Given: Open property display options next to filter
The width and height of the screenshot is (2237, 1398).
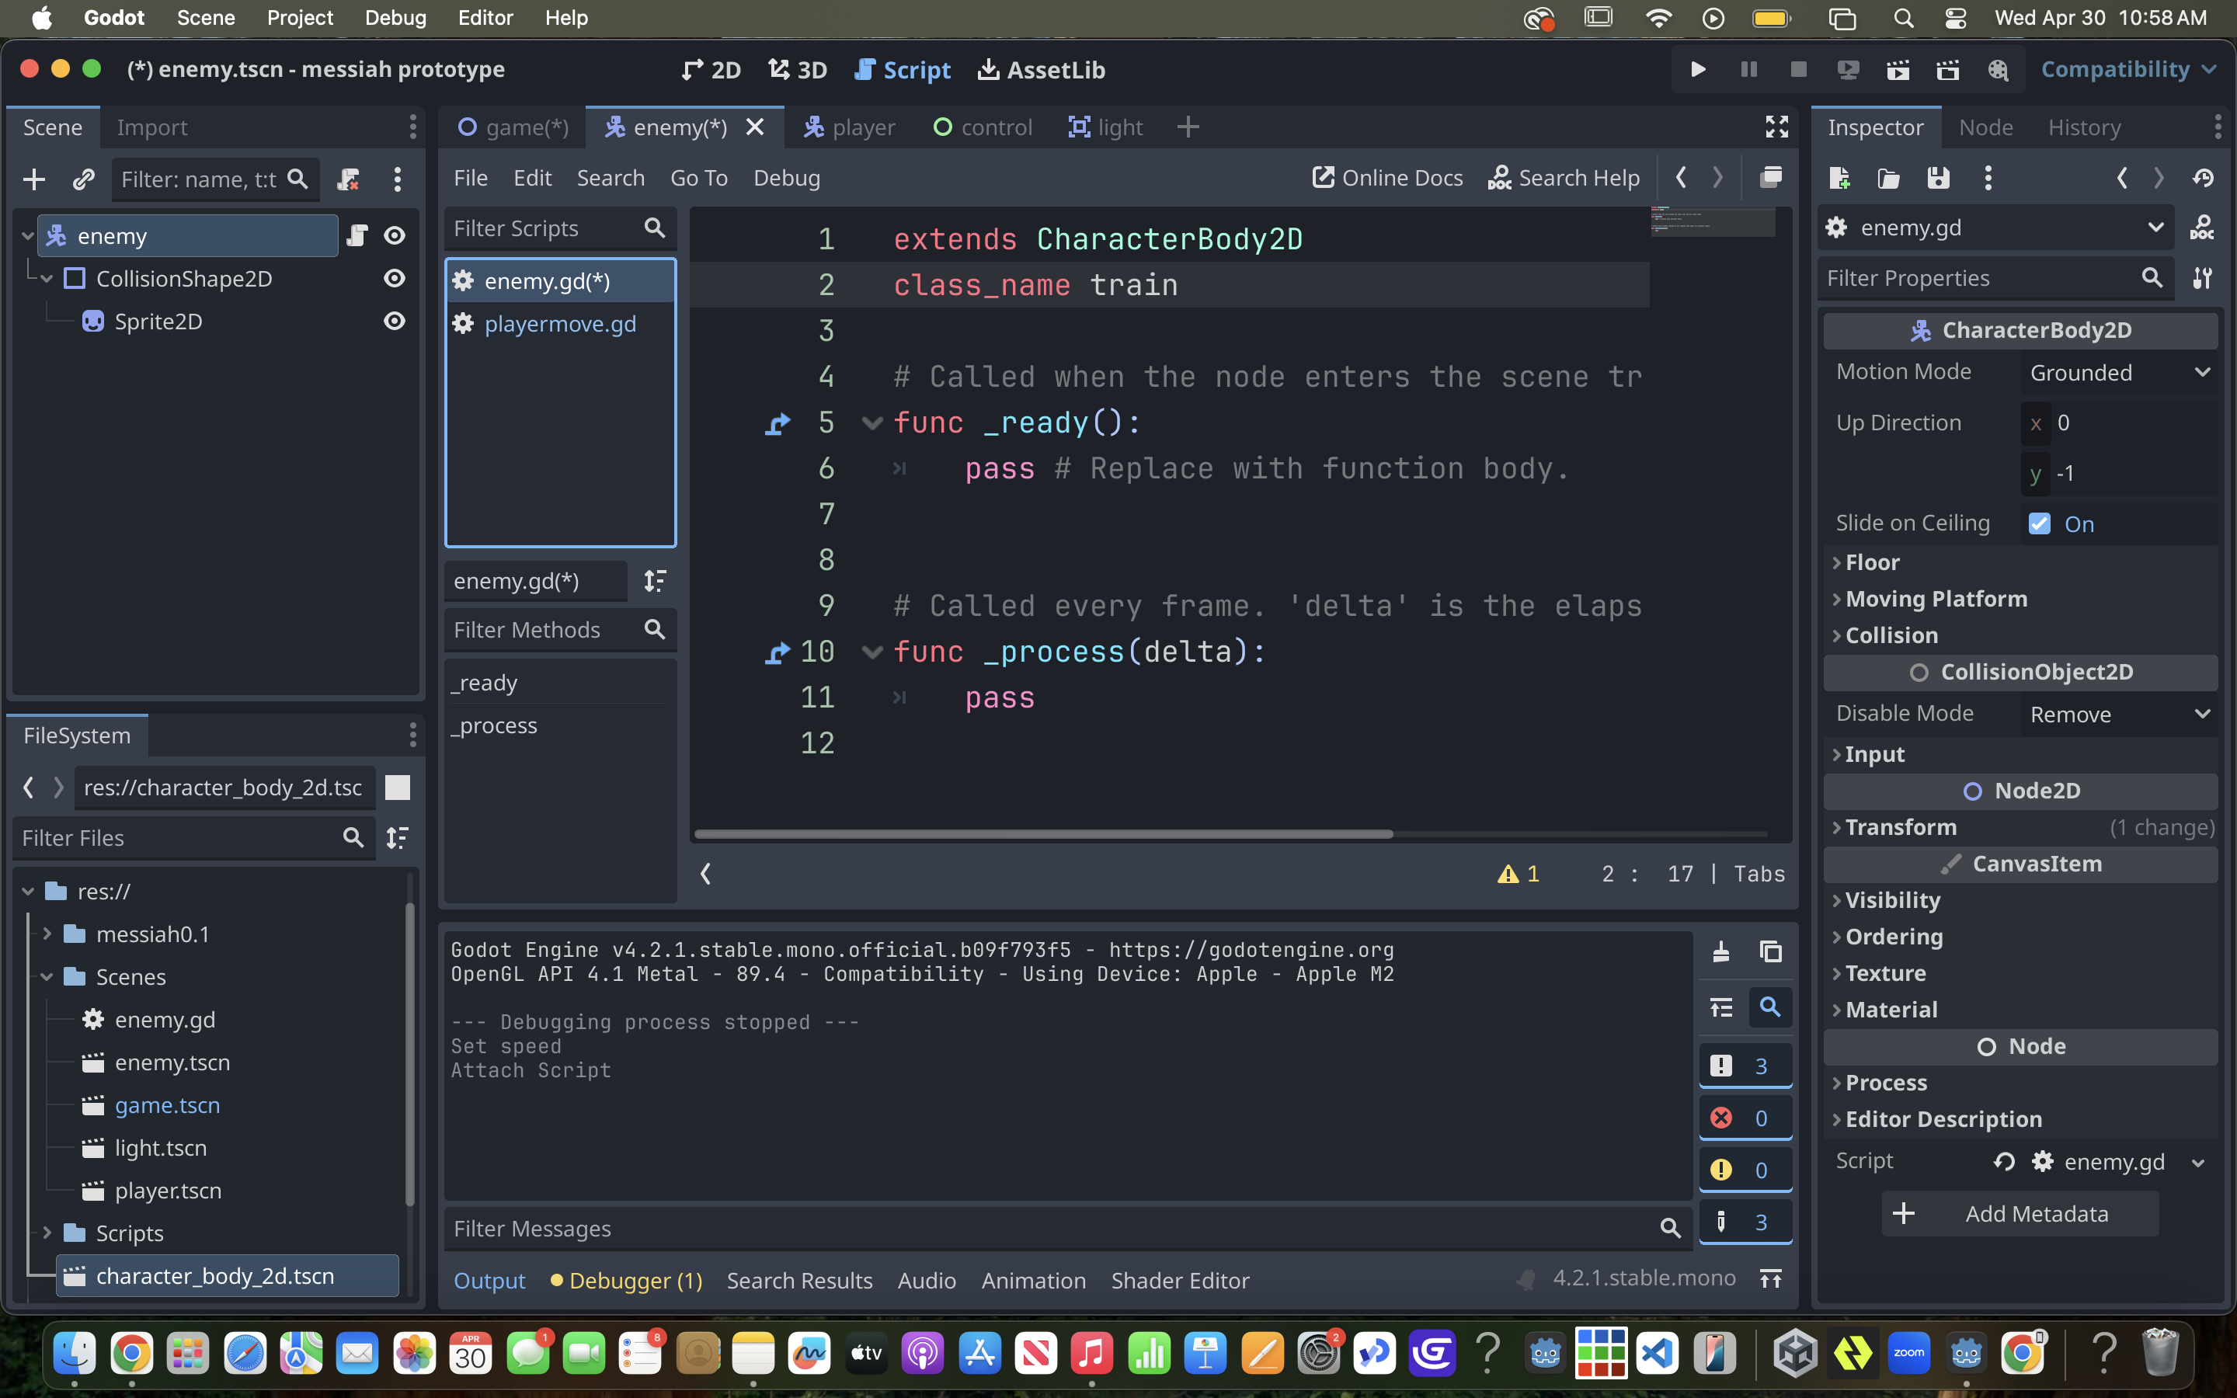Looking at the screenshot, I should [2202, 277].
